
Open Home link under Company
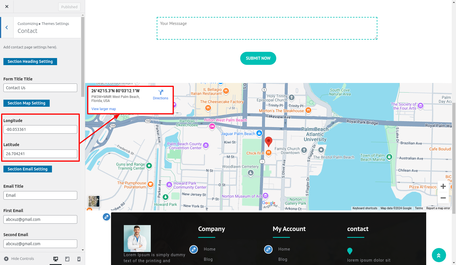pos(210,249)
